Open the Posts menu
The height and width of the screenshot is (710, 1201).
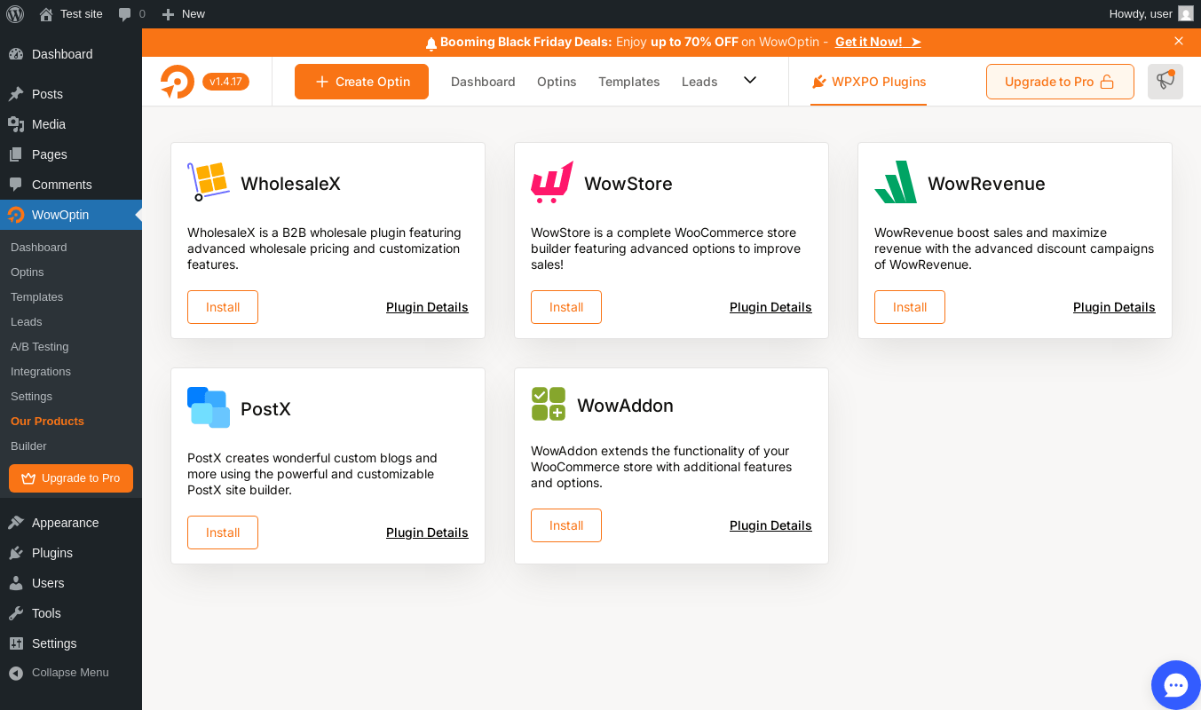[71, 94]
